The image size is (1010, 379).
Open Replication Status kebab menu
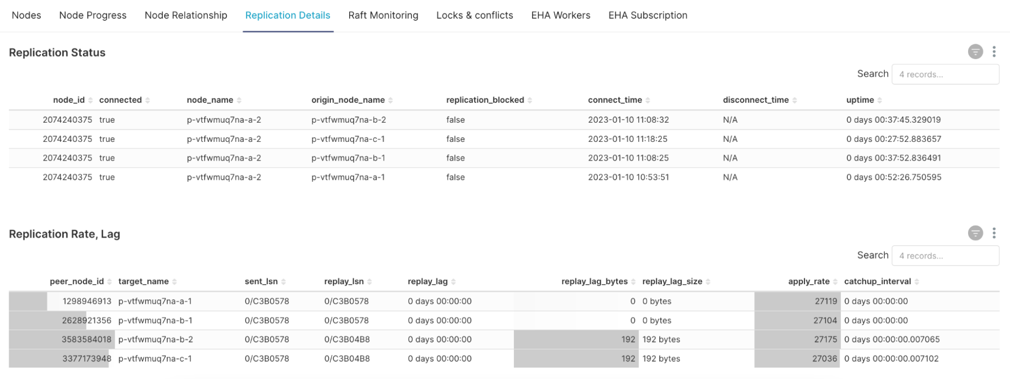click(x=994, y=51)
